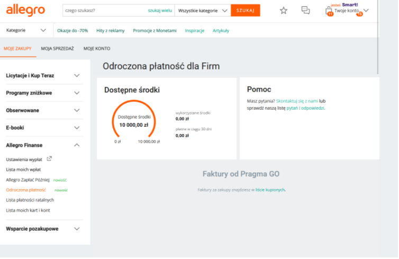The height and width of the screenshot is (259, 399).
Task: Open 'Lista moich kart i kont'
Action: (x=28, y=210)
